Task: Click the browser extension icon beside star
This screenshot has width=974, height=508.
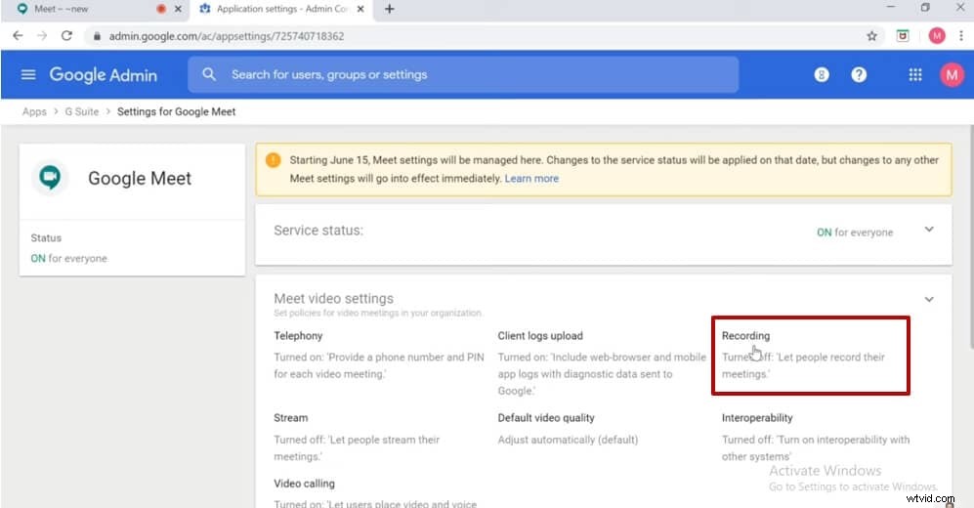Action: tap(903, 36)
